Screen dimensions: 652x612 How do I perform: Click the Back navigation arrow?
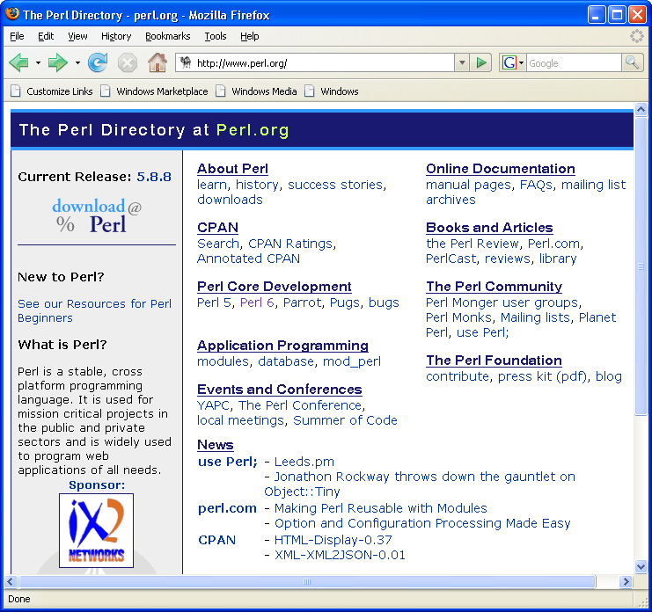pos(18,62)
